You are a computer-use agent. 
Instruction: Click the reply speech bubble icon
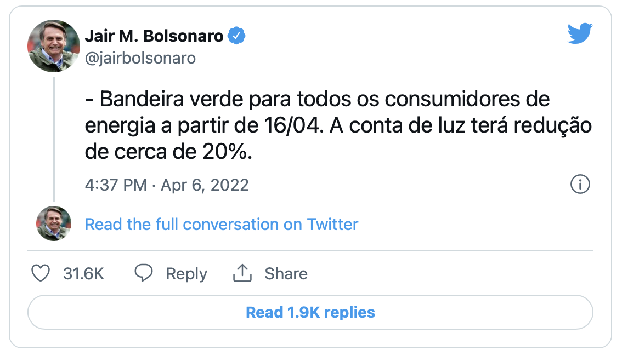[144, 273]
